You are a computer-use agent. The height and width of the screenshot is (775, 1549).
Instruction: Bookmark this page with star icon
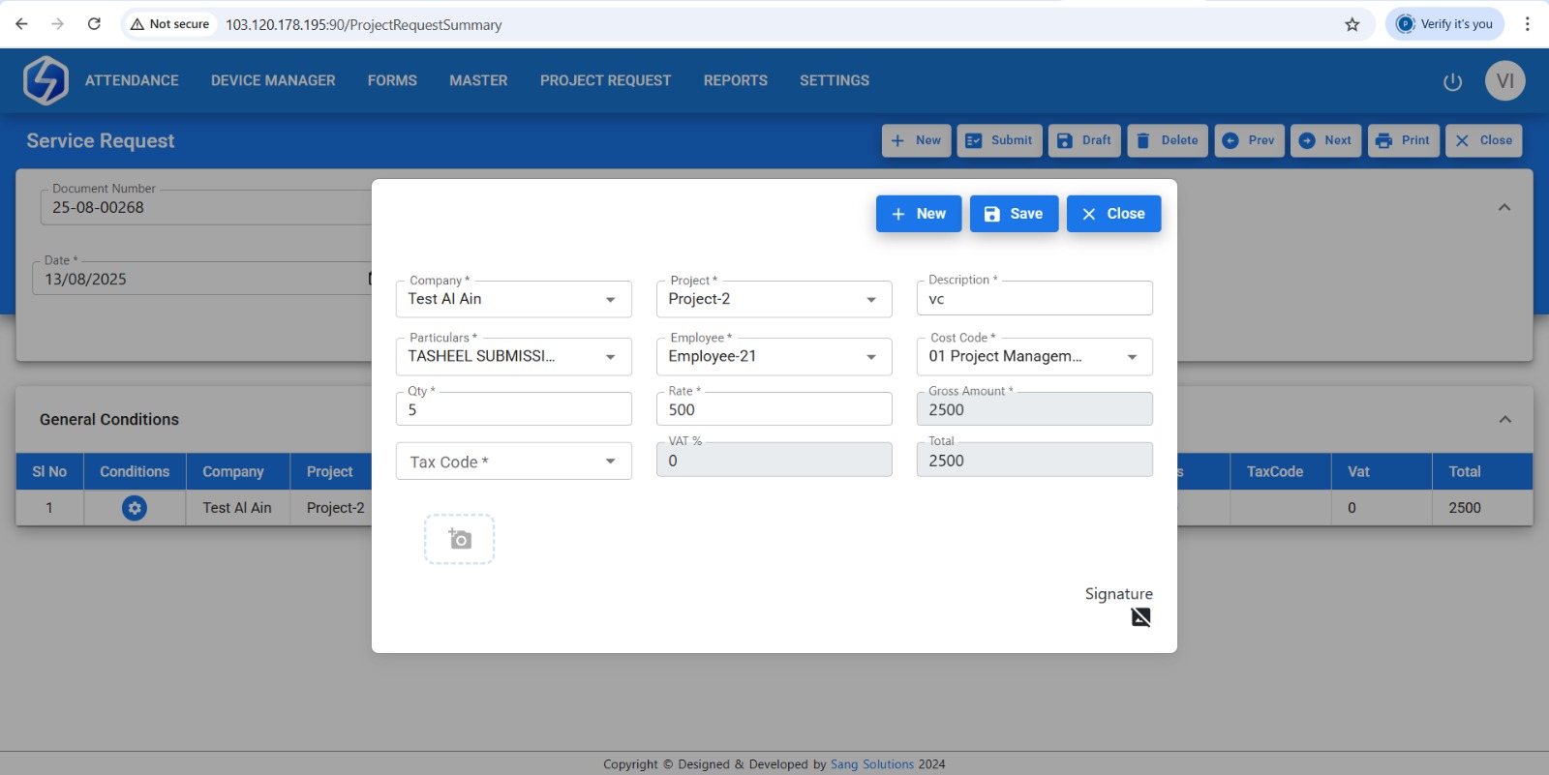pos(1352,24)
